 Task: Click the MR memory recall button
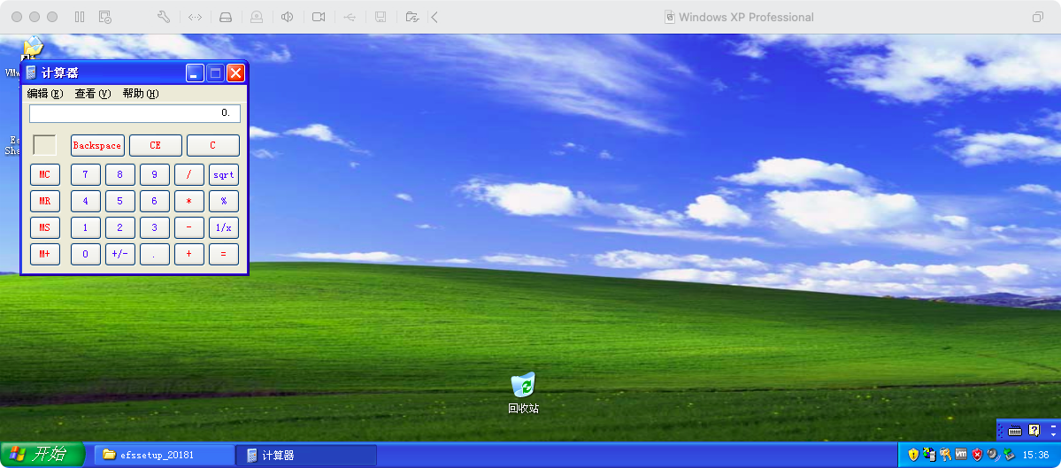[44, 202]
